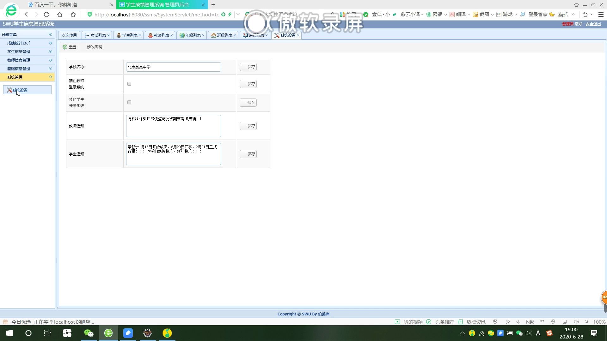Open 系统设置 in sidebar
Image resolution: width=607 pixels, height=341 pixels.
27,90
